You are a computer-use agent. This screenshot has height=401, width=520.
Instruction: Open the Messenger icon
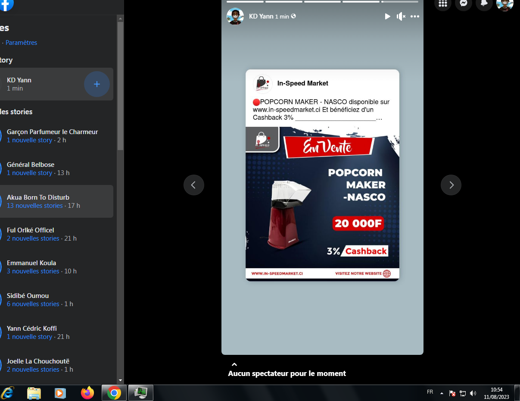coord(464,3)
